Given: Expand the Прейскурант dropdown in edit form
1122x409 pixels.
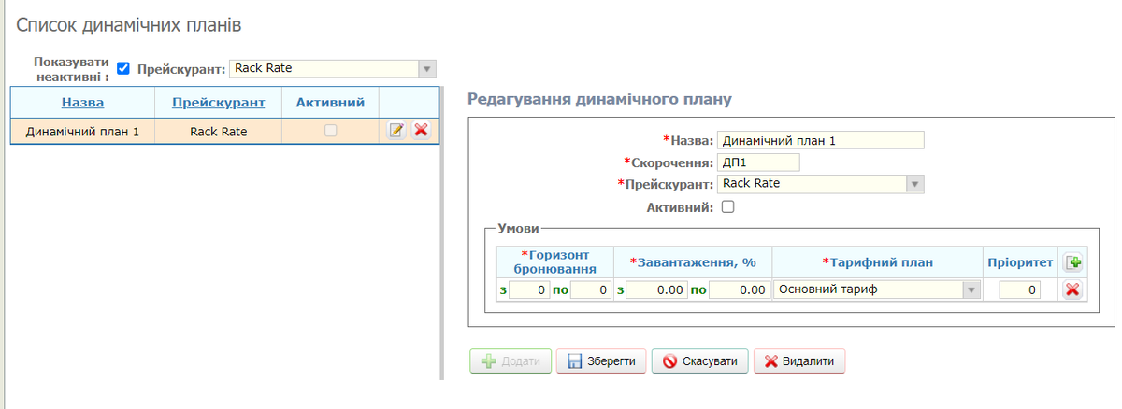Looking at the screenshot, I should click(x=914, y=184).
